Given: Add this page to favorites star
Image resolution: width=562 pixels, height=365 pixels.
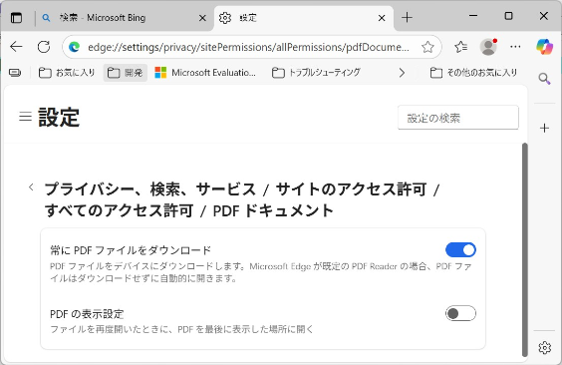Looking at the screenshot, I should (427, 47).
